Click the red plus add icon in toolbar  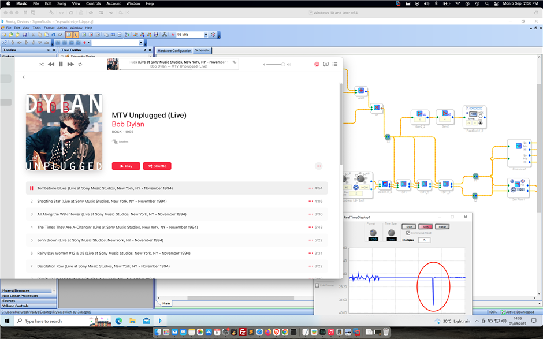pos(84,43)
